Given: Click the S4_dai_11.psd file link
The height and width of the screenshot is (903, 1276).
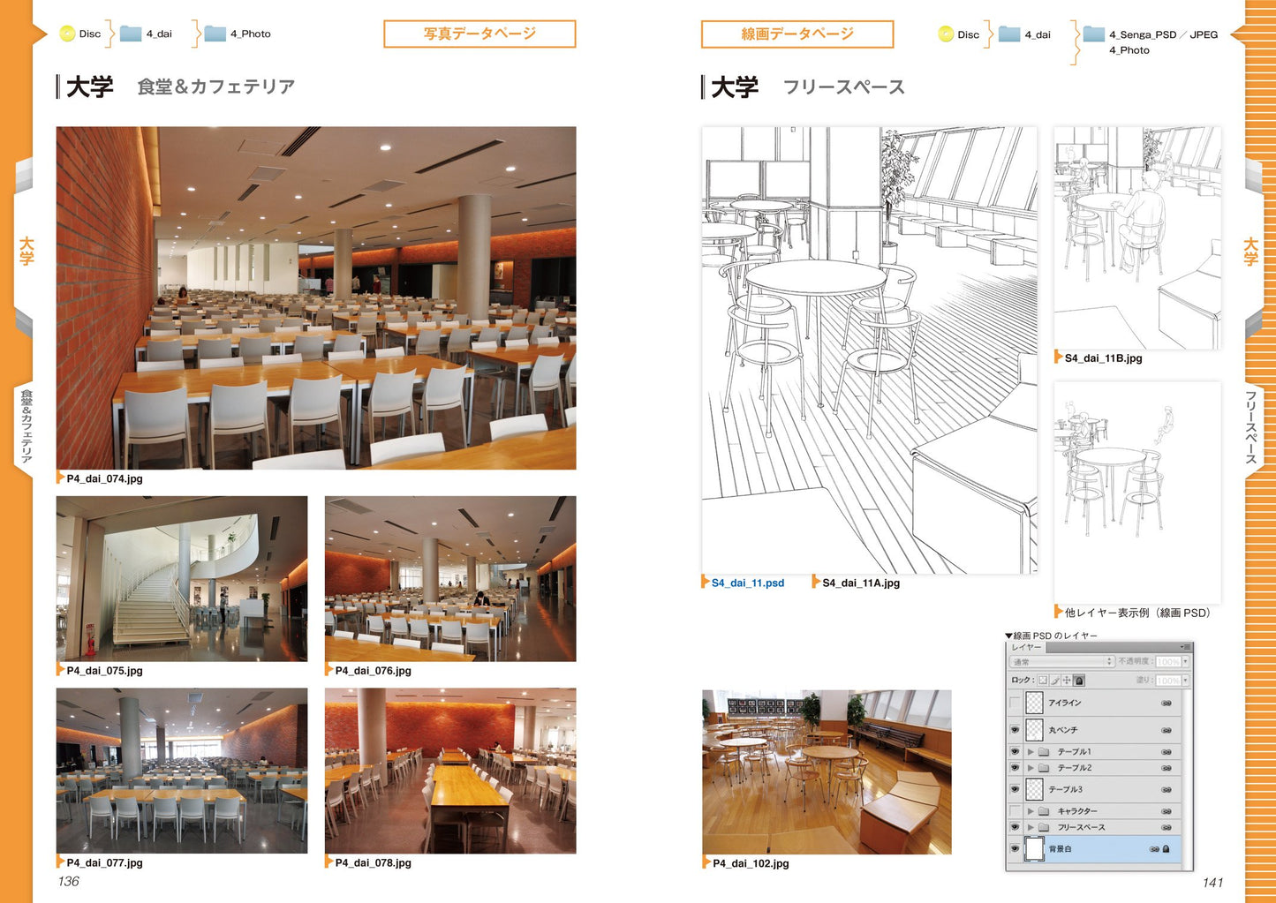Looking at the screenshot, I should pyautogui.click(x=747, y=583).
